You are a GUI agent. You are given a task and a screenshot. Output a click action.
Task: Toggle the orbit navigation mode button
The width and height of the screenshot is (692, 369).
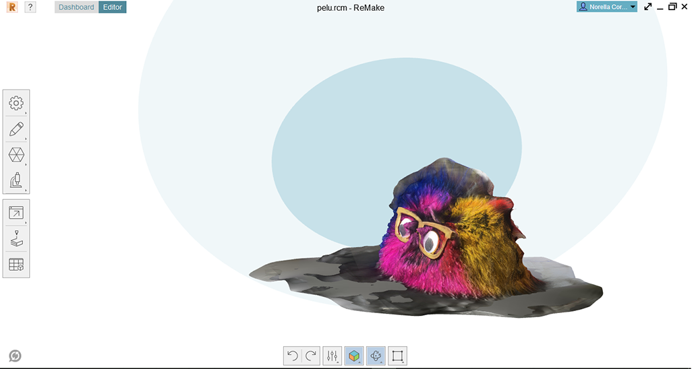point(376,356)
